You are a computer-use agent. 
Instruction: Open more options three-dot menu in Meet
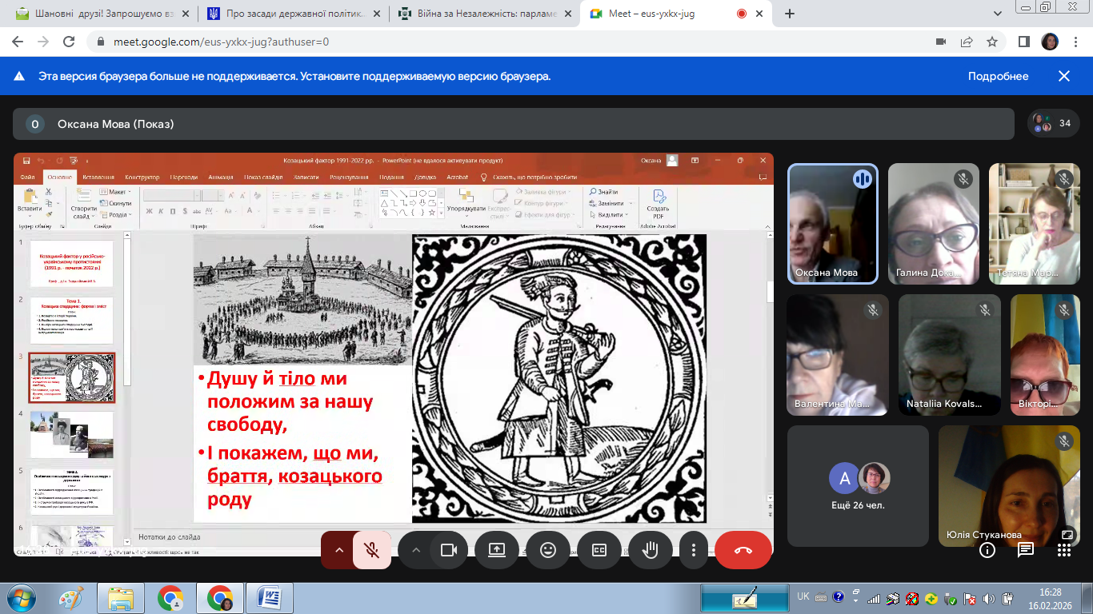click(x=694, y=550)
